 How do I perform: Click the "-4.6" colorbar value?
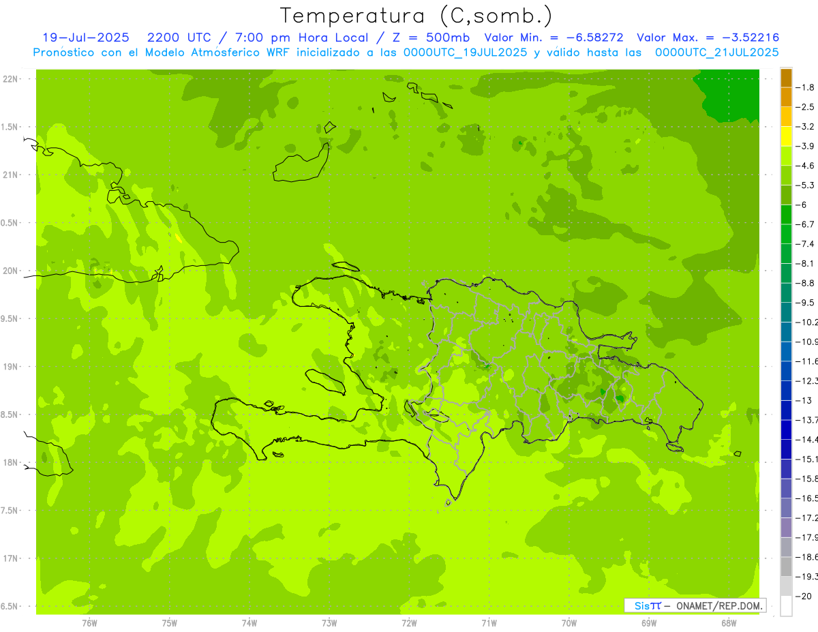[805, 166]
